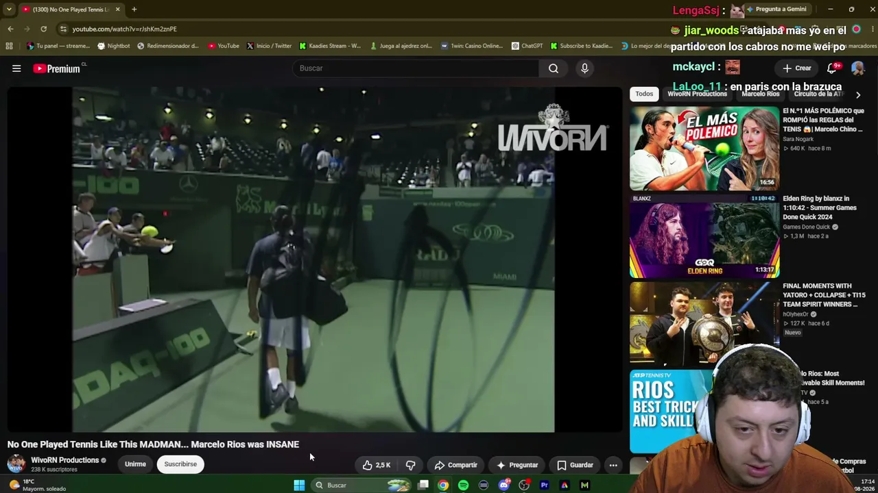Screen dimensions: 878x493
Task: Open Chrome from the taskbar
Action: tap(443, 485)
